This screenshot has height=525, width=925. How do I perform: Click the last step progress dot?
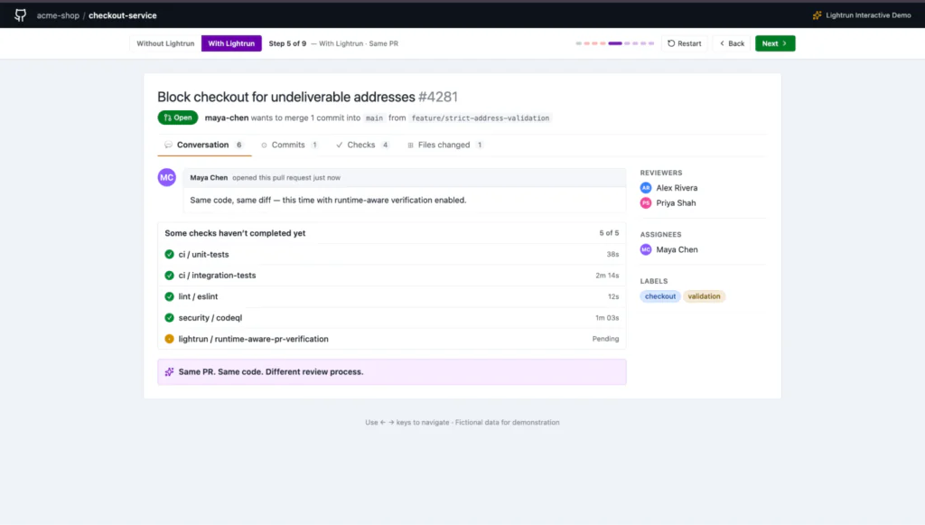[x=651, y=43]
